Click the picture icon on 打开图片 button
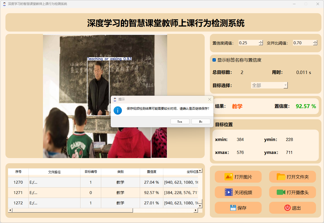The image size is (324, 223). (229, 177)
